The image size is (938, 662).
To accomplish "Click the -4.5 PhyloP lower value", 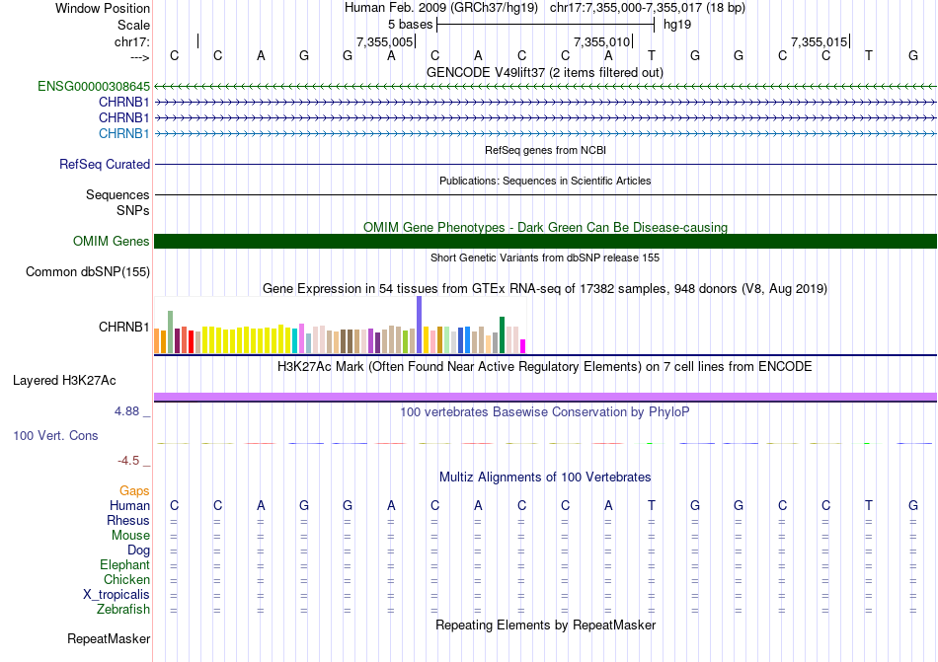I will [x=128, y=460].
